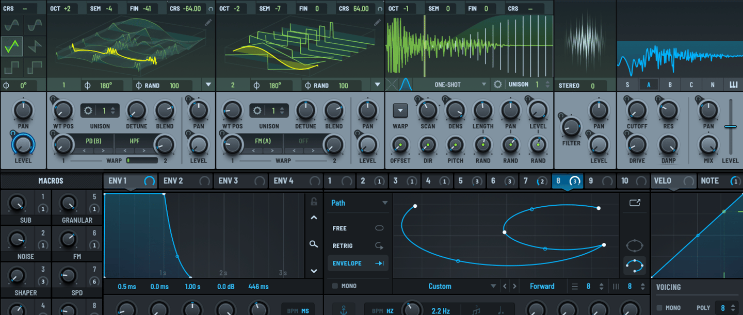Open Oscillator 2 unison settings gear
Image resolution: width=743 pixels, height=315 pixels.
point(257,111)
